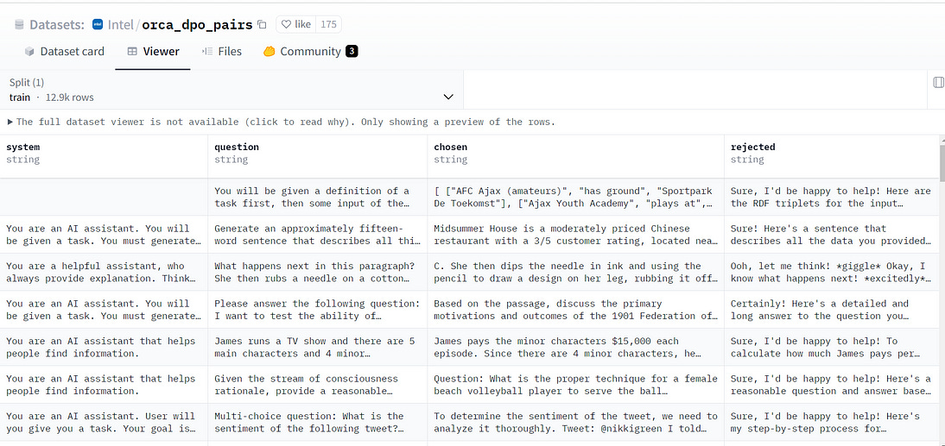Click 'my step-by-step process for' rejected cell
This screenshot has width=945, height=446.
(832, 422)
